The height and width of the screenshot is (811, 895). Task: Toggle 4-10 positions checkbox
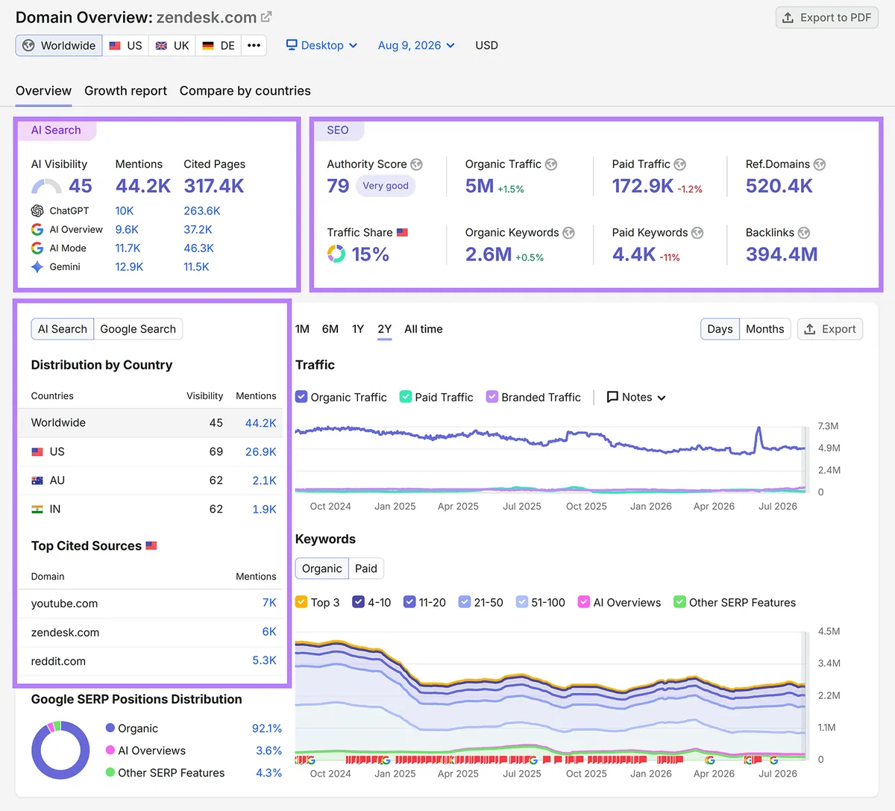(x=359, y=602)
